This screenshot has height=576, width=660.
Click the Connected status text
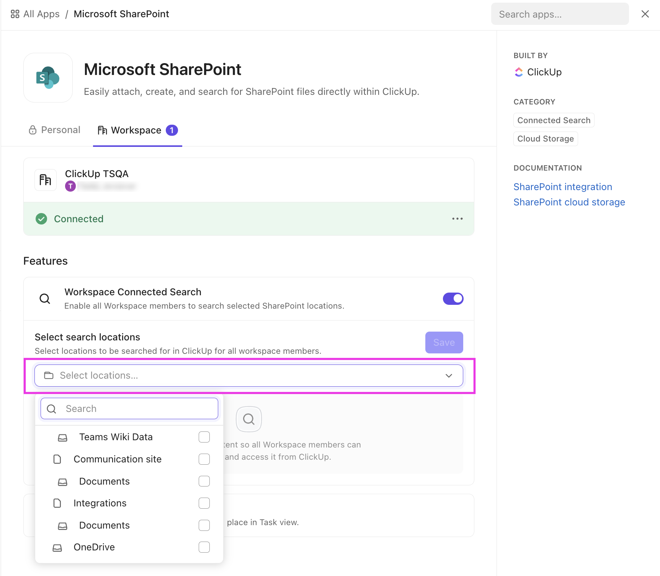click(x=79, y=219)
